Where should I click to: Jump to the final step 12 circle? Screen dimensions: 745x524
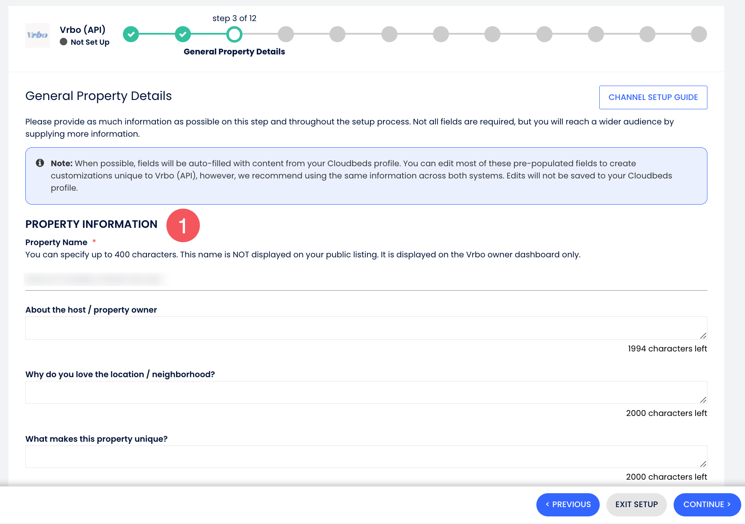(x=699, y=34)
